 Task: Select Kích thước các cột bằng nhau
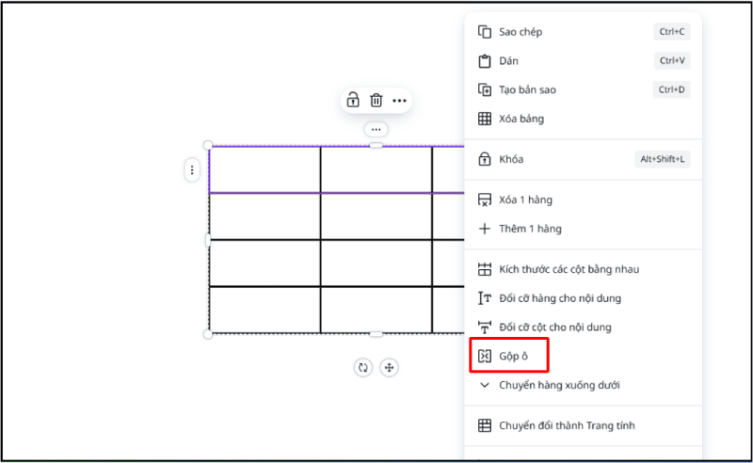tap(569, 269)
